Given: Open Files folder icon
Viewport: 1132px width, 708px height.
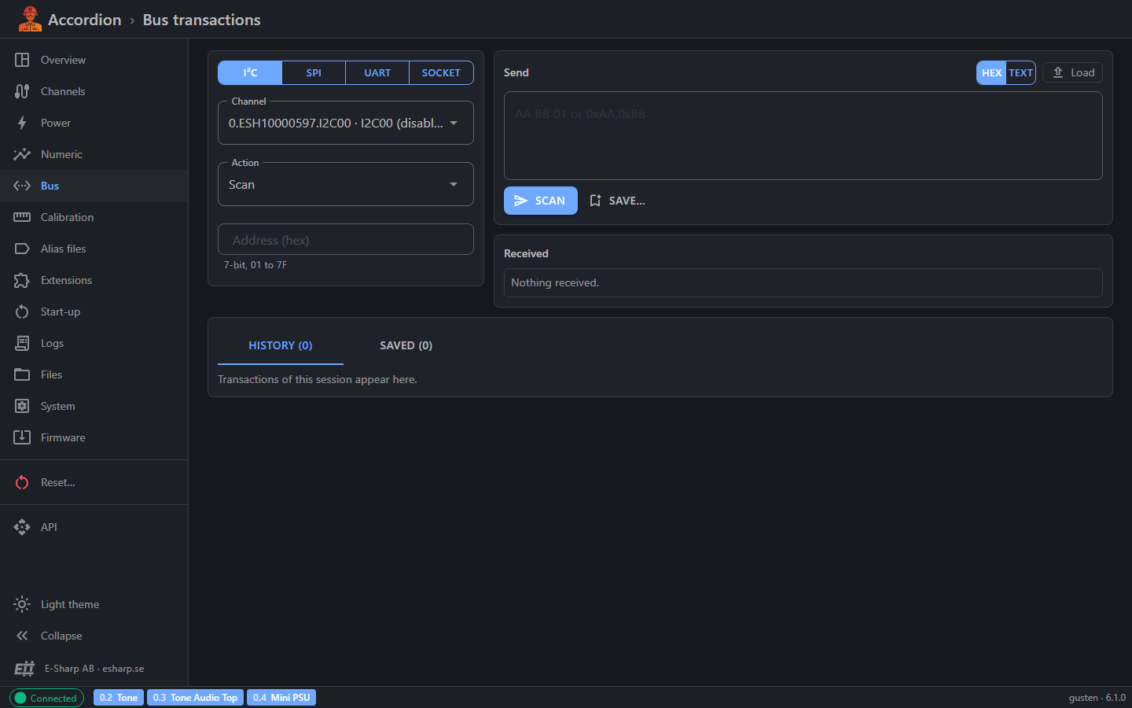Looking at the screenshot, I should coord(22,374).
